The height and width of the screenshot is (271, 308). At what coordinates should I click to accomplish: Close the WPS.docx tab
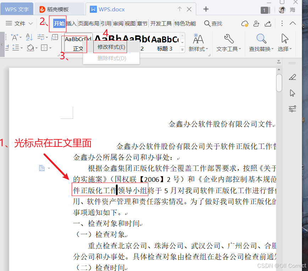189,9
